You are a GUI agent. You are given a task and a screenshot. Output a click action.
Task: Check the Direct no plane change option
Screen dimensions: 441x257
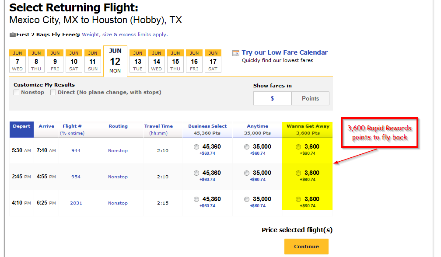tap(53, 92)
